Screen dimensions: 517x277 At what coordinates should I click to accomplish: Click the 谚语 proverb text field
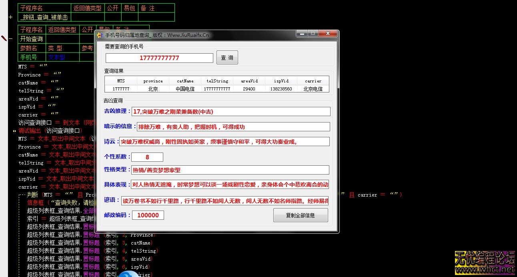coord(225,201)
